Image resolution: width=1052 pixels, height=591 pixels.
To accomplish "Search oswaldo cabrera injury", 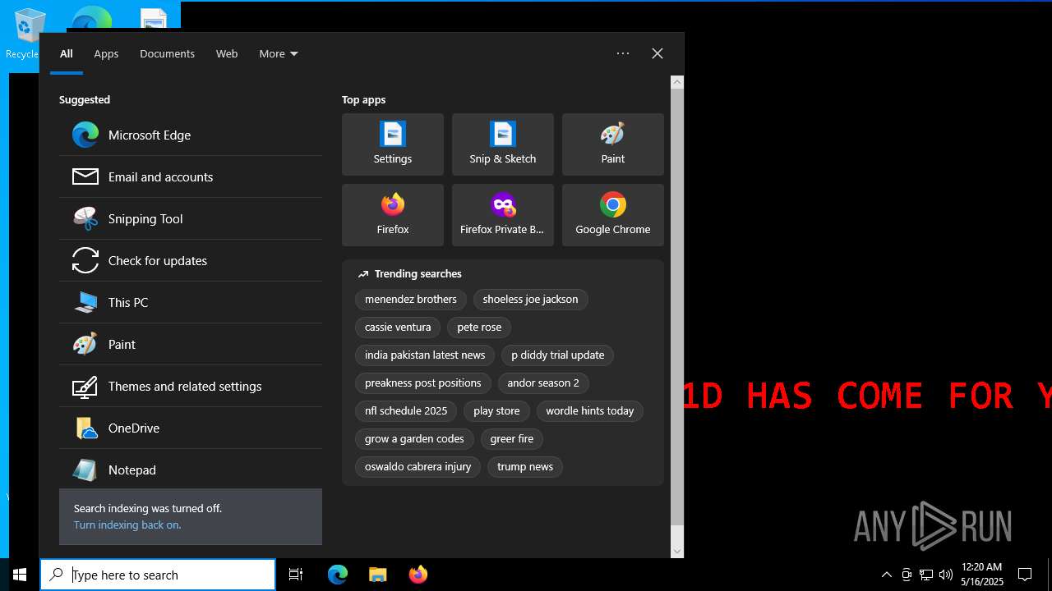I will pyautogui.click(x=418, y=467).
